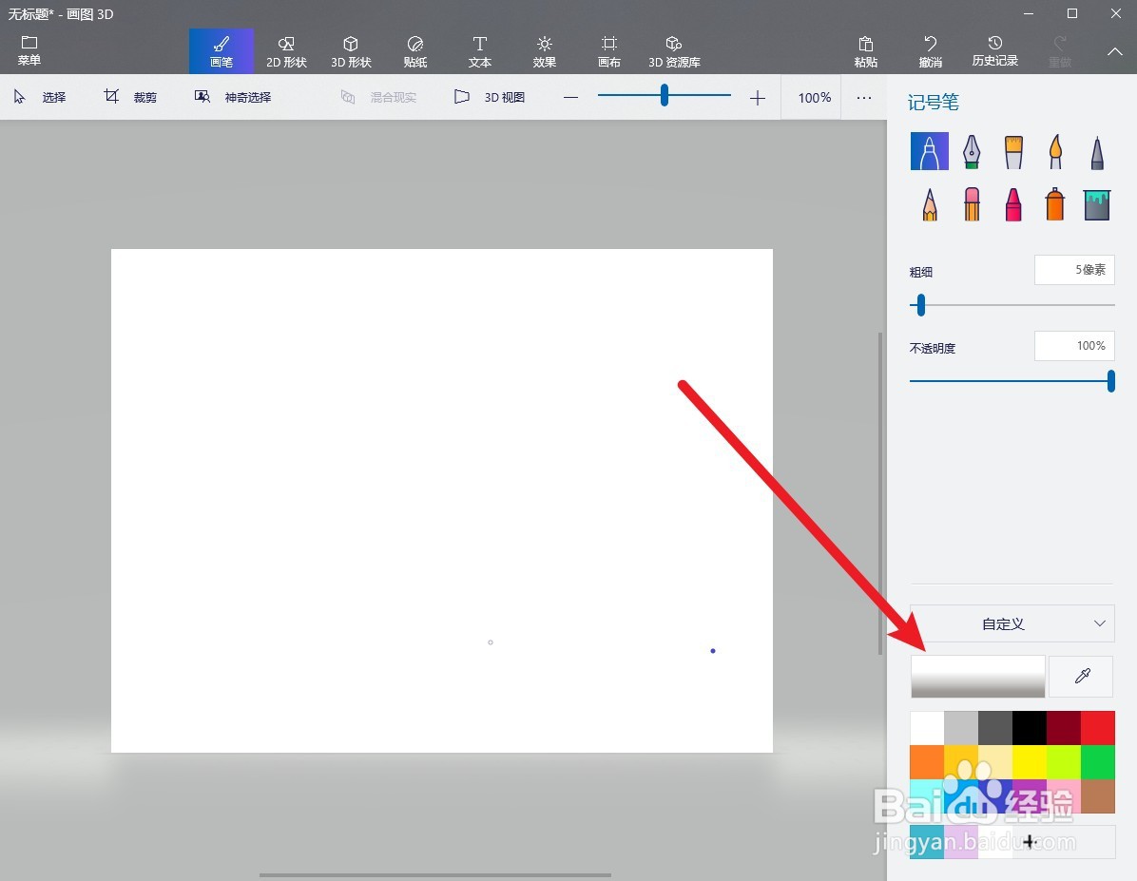
Task: Pick the green color swatch
Action: (1098, 762)
